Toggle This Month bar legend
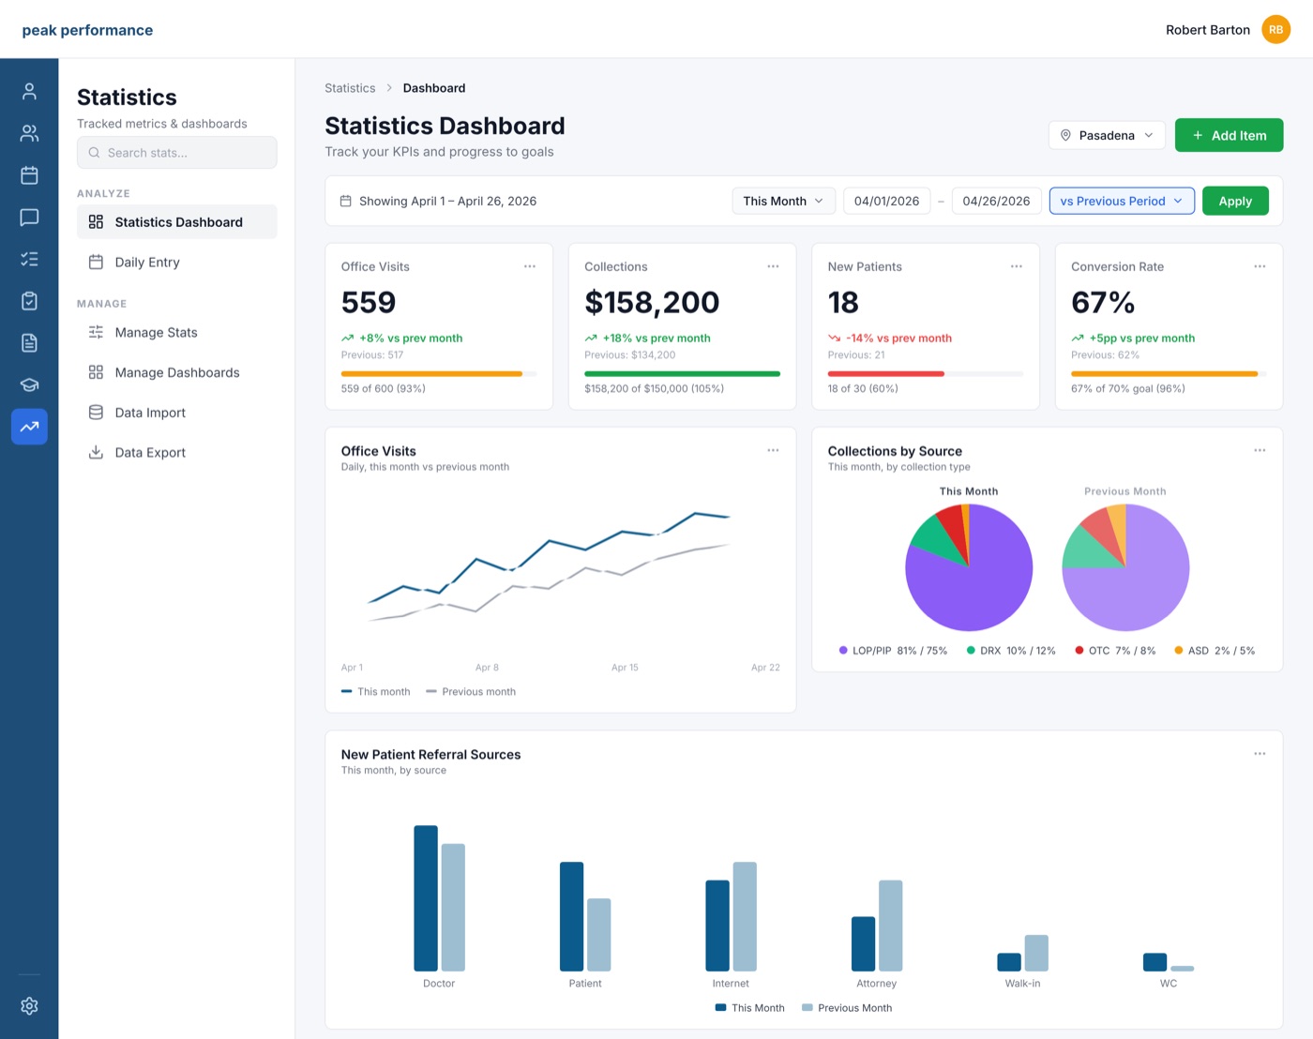Screen dimensions: 1313x1039 tap(749, 1008)
